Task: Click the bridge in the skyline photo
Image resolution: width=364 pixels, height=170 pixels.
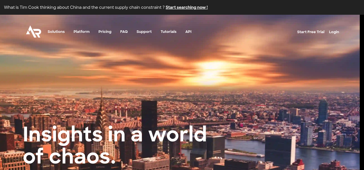Action: [x=171, y=122]
